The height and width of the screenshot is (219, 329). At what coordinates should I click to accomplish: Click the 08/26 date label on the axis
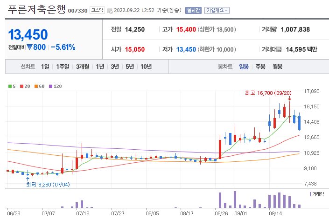[x=221, y=213]
